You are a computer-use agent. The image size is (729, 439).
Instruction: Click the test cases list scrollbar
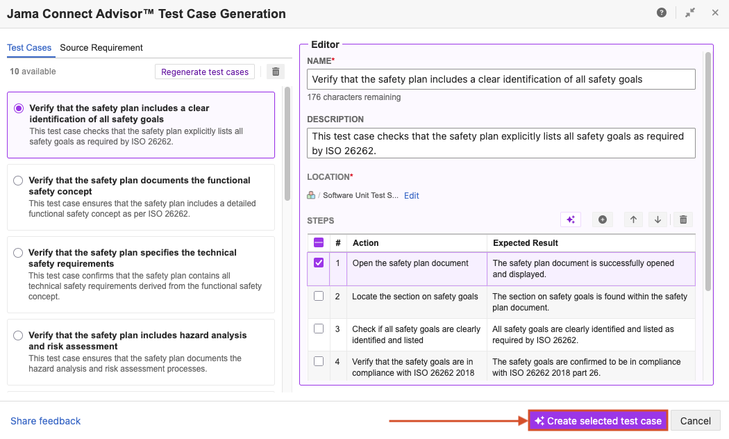(x=287, y=144)
